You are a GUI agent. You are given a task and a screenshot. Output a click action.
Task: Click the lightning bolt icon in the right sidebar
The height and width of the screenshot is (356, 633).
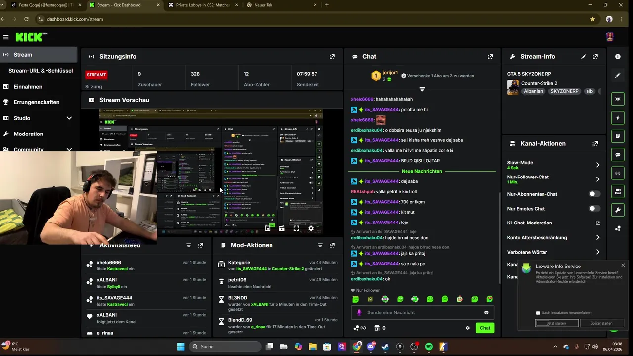click(618, 118)
